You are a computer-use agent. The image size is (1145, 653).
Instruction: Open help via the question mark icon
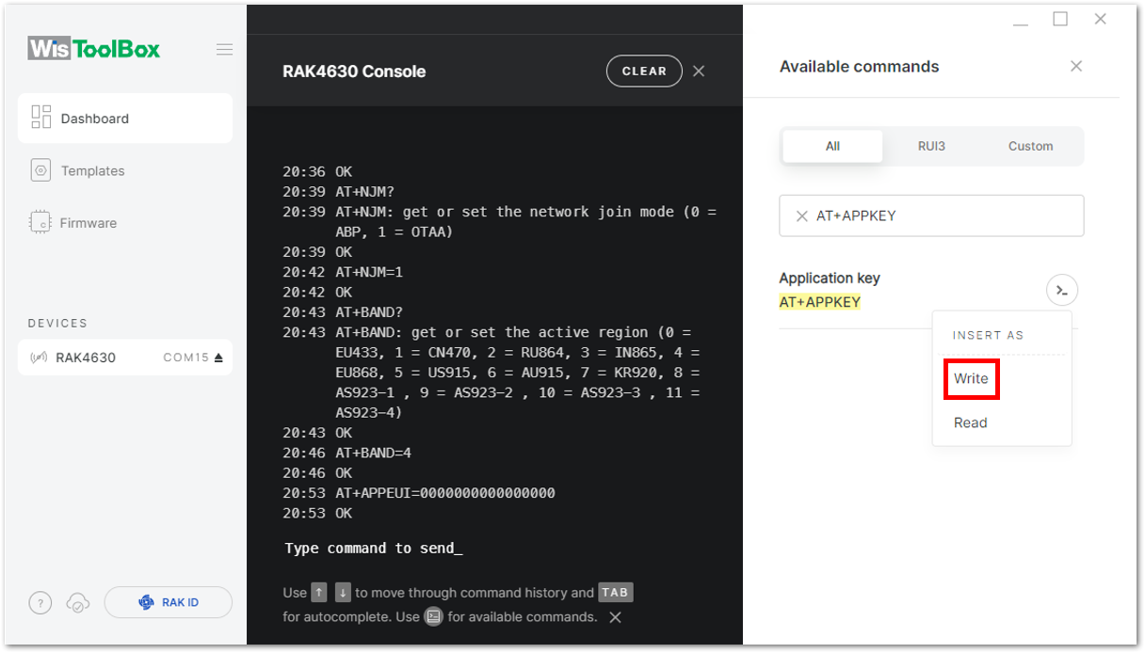point(40,603)
